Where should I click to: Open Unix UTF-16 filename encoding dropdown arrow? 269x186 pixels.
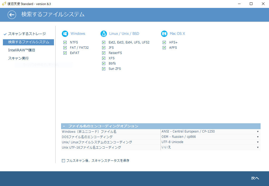point(258,148)
